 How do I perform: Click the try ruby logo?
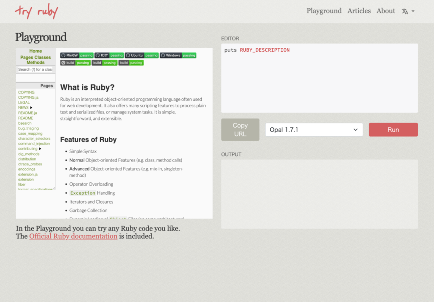36,11
